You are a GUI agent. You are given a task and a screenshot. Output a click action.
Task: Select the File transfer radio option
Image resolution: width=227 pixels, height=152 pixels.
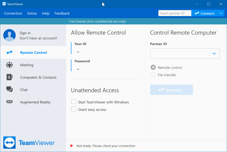[x=153, y=75]
